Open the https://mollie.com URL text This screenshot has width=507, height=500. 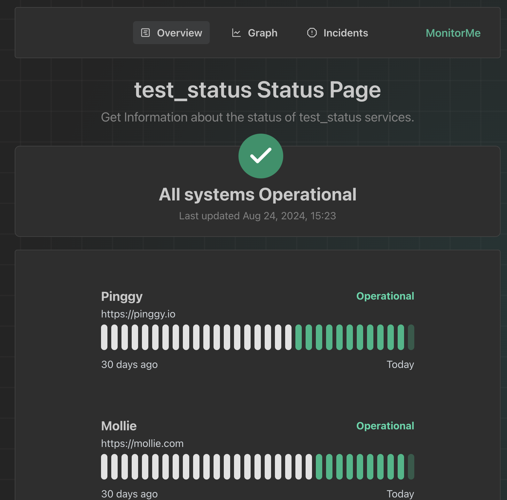(142, 443)
